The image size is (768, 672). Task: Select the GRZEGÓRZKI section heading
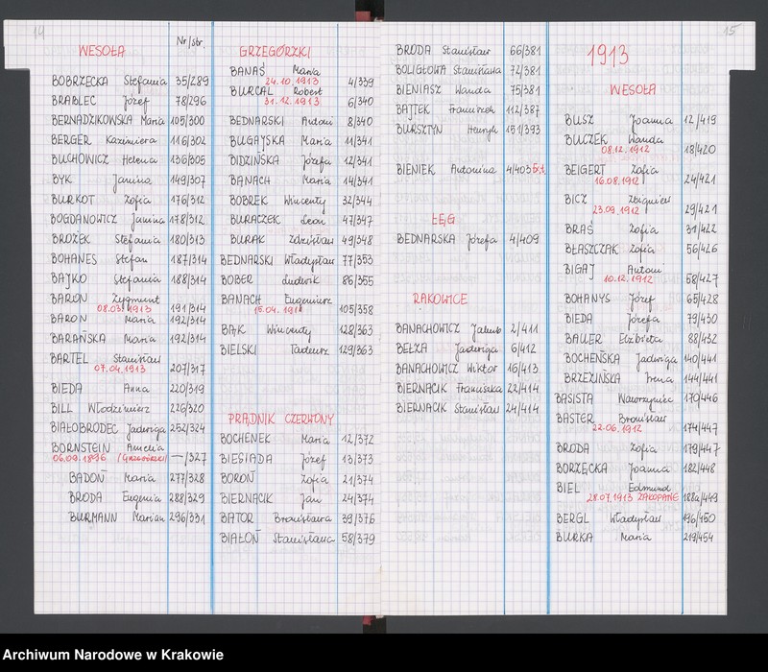(x=275, y=52)
